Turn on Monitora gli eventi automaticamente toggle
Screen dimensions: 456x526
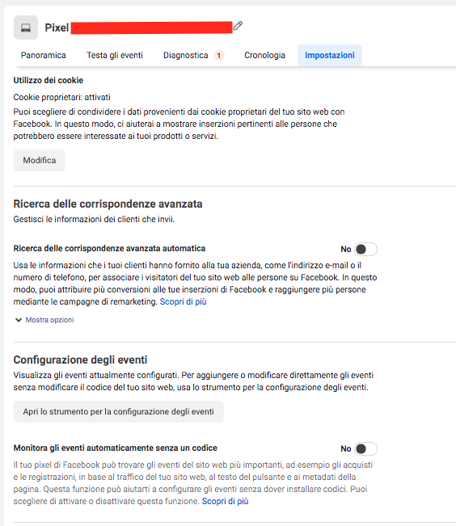click(365, 449)
